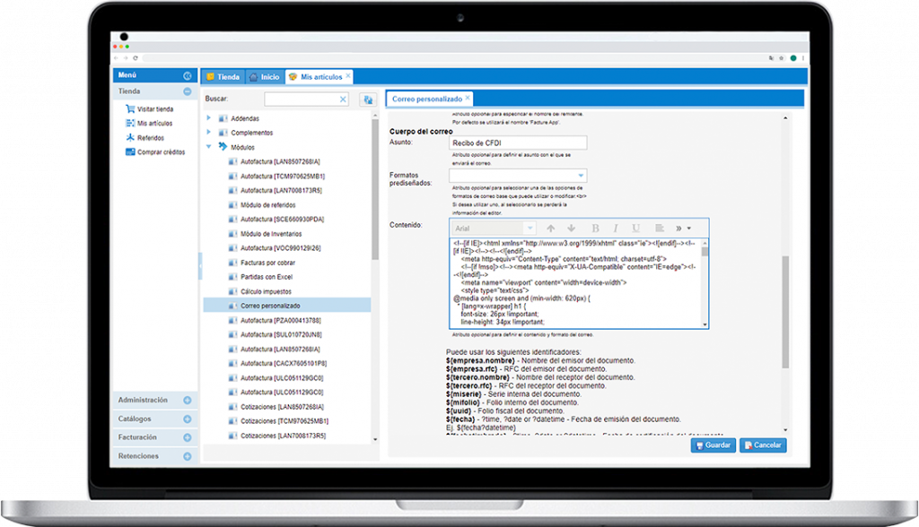Apply italic formatting in the editor
This screenshot has width=919, height=527.
(x=615, y=229)
